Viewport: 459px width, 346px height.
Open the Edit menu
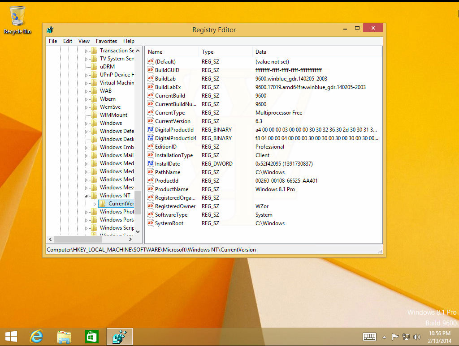point(68,41)
